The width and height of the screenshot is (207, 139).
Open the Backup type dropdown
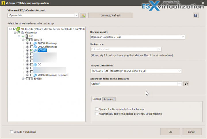click(x=159, y=49)
